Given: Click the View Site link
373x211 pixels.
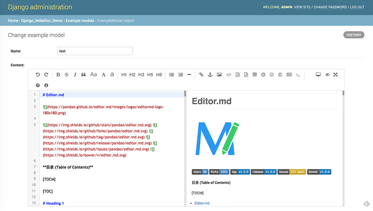Looking at the screenshot, I should coord(302,7).
